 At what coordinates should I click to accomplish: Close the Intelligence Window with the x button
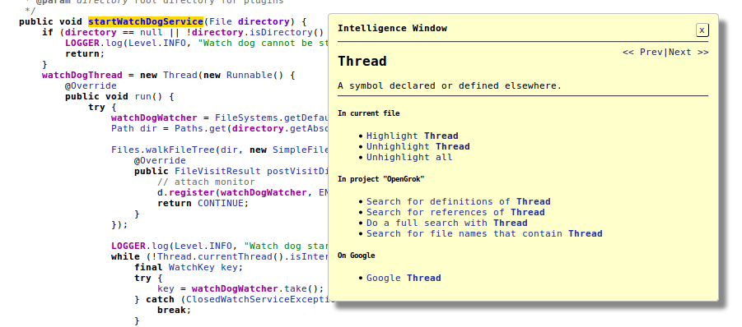(x=702, y=30)
